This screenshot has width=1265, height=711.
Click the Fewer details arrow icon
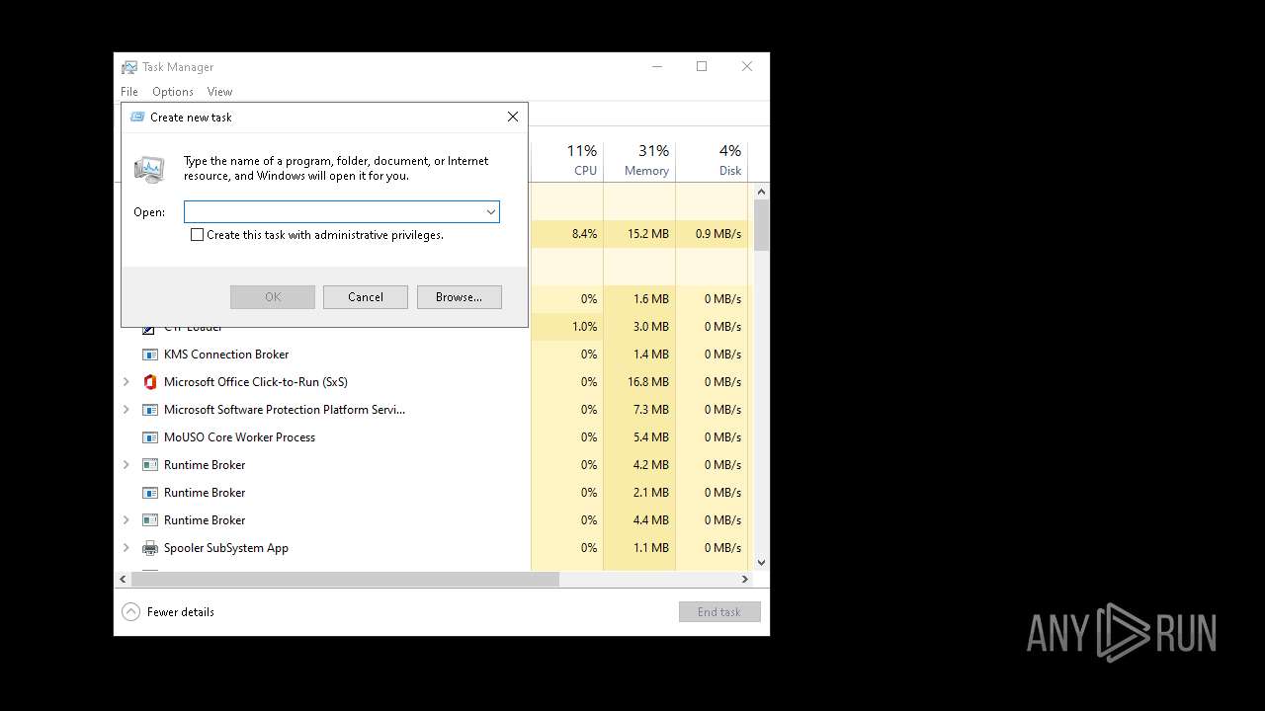(130, 612)
